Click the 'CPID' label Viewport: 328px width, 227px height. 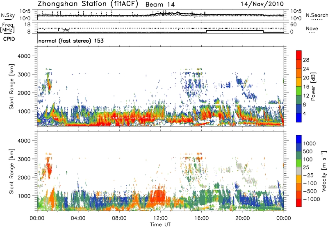tap(9, 39)
